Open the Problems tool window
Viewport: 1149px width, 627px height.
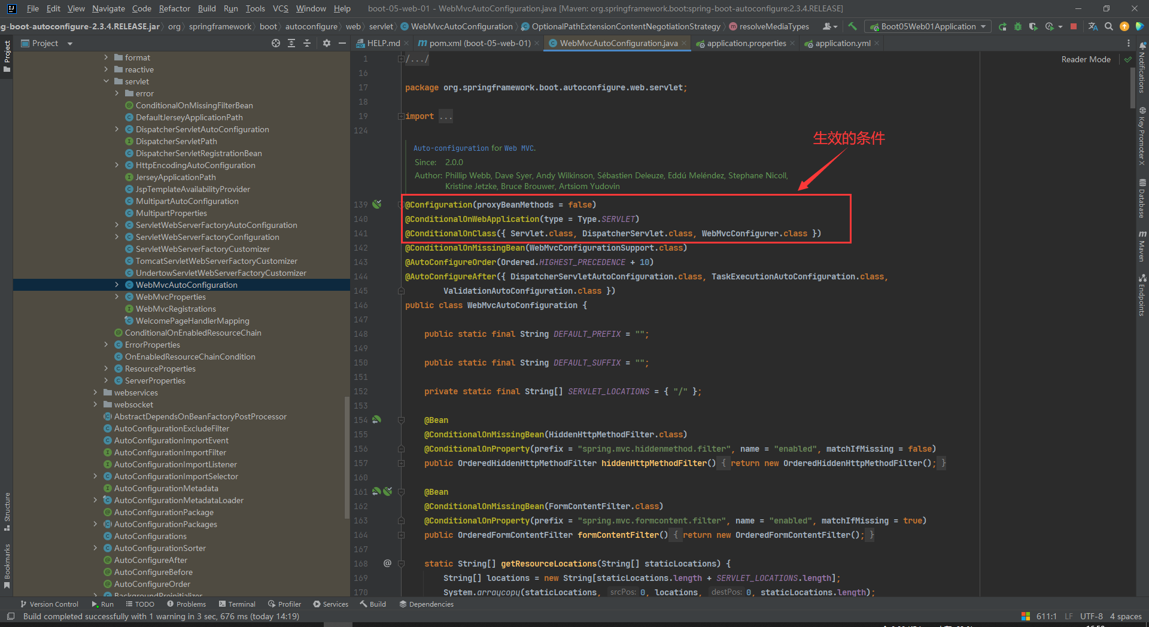pos(186,604)
